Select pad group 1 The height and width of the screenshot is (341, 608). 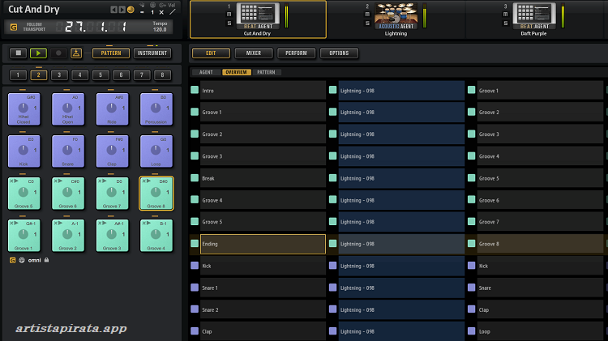18,75
